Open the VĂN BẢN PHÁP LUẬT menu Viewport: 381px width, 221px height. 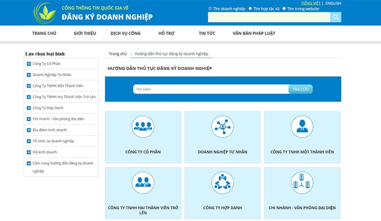[x=254, y=33]
